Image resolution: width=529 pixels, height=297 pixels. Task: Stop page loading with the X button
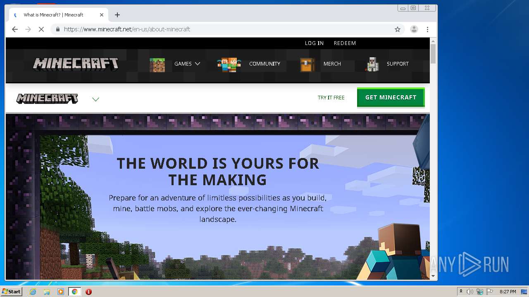point(41,29)
